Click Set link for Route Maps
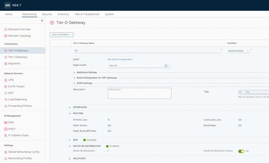This screenshot has height=163, width=269. (x=240, y=125)
